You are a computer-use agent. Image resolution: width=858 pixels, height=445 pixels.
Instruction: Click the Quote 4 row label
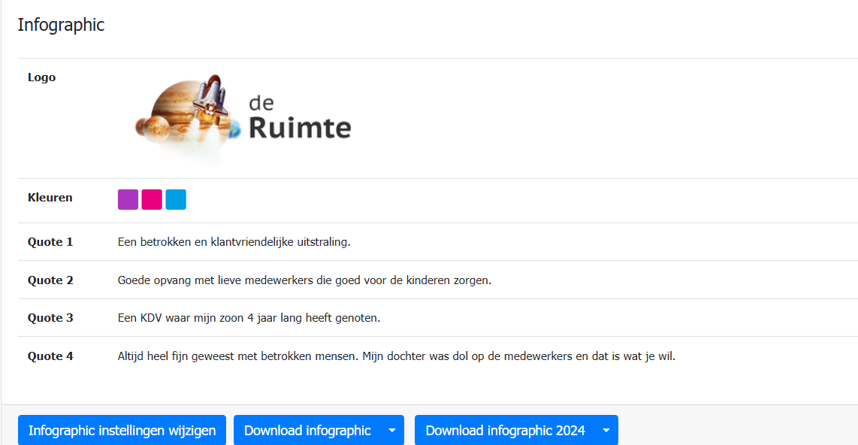point(50,356)
